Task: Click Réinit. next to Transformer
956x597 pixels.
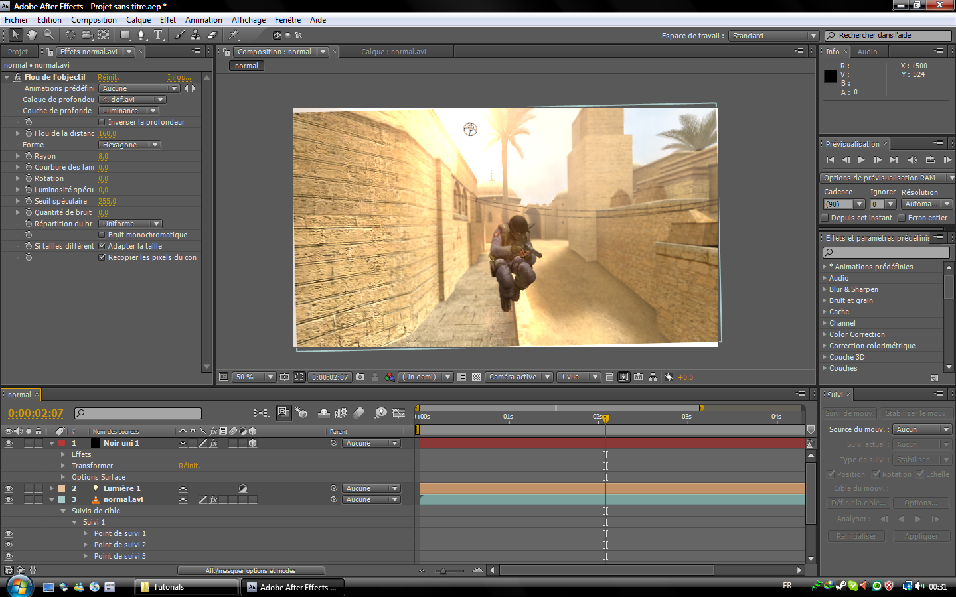Action: [189, 466]
